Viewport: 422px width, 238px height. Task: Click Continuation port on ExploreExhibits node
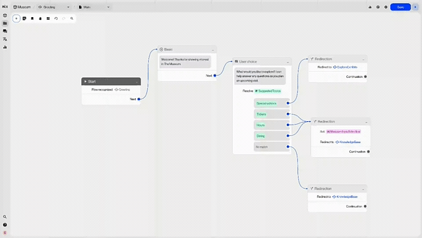(x=365, y=76)
